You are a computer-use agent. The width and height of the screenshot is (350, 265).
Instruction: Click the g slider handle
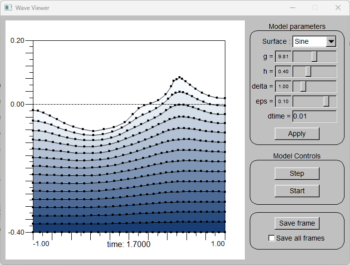pos(314,57)
